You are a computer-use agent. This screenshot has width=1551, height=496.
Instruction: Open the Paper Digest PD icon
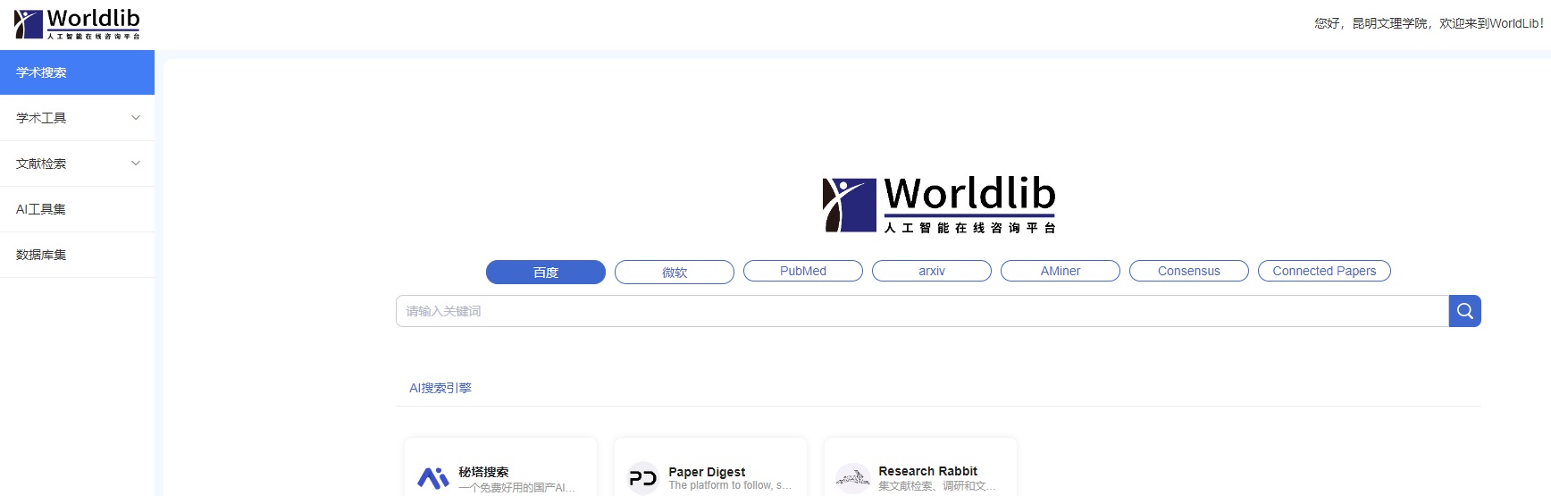pos(642,478)
